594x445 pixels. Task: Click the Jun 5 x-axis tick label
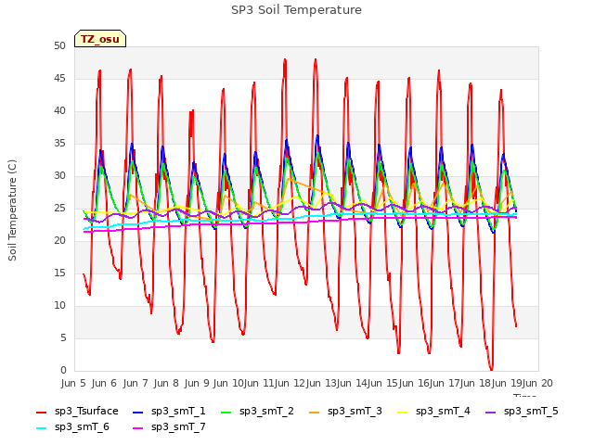pyautogui.click(x=73, y=383)
